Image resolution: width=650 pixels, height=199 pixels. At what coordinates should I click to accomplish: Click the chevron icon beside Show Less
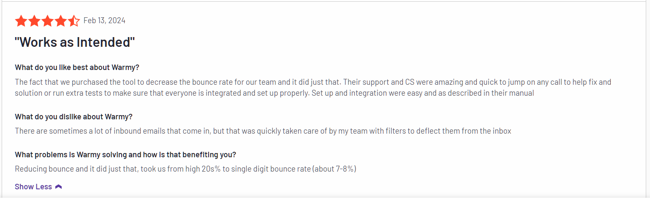59,187
